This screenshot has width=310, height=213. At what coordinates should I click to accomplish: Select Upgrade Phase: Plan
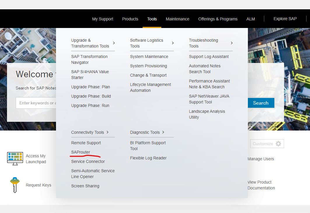click(90, 87)
